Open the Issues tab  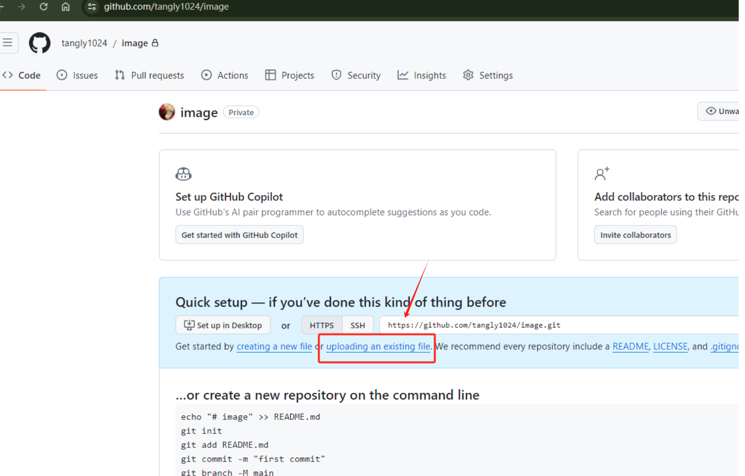pos(77,75)
